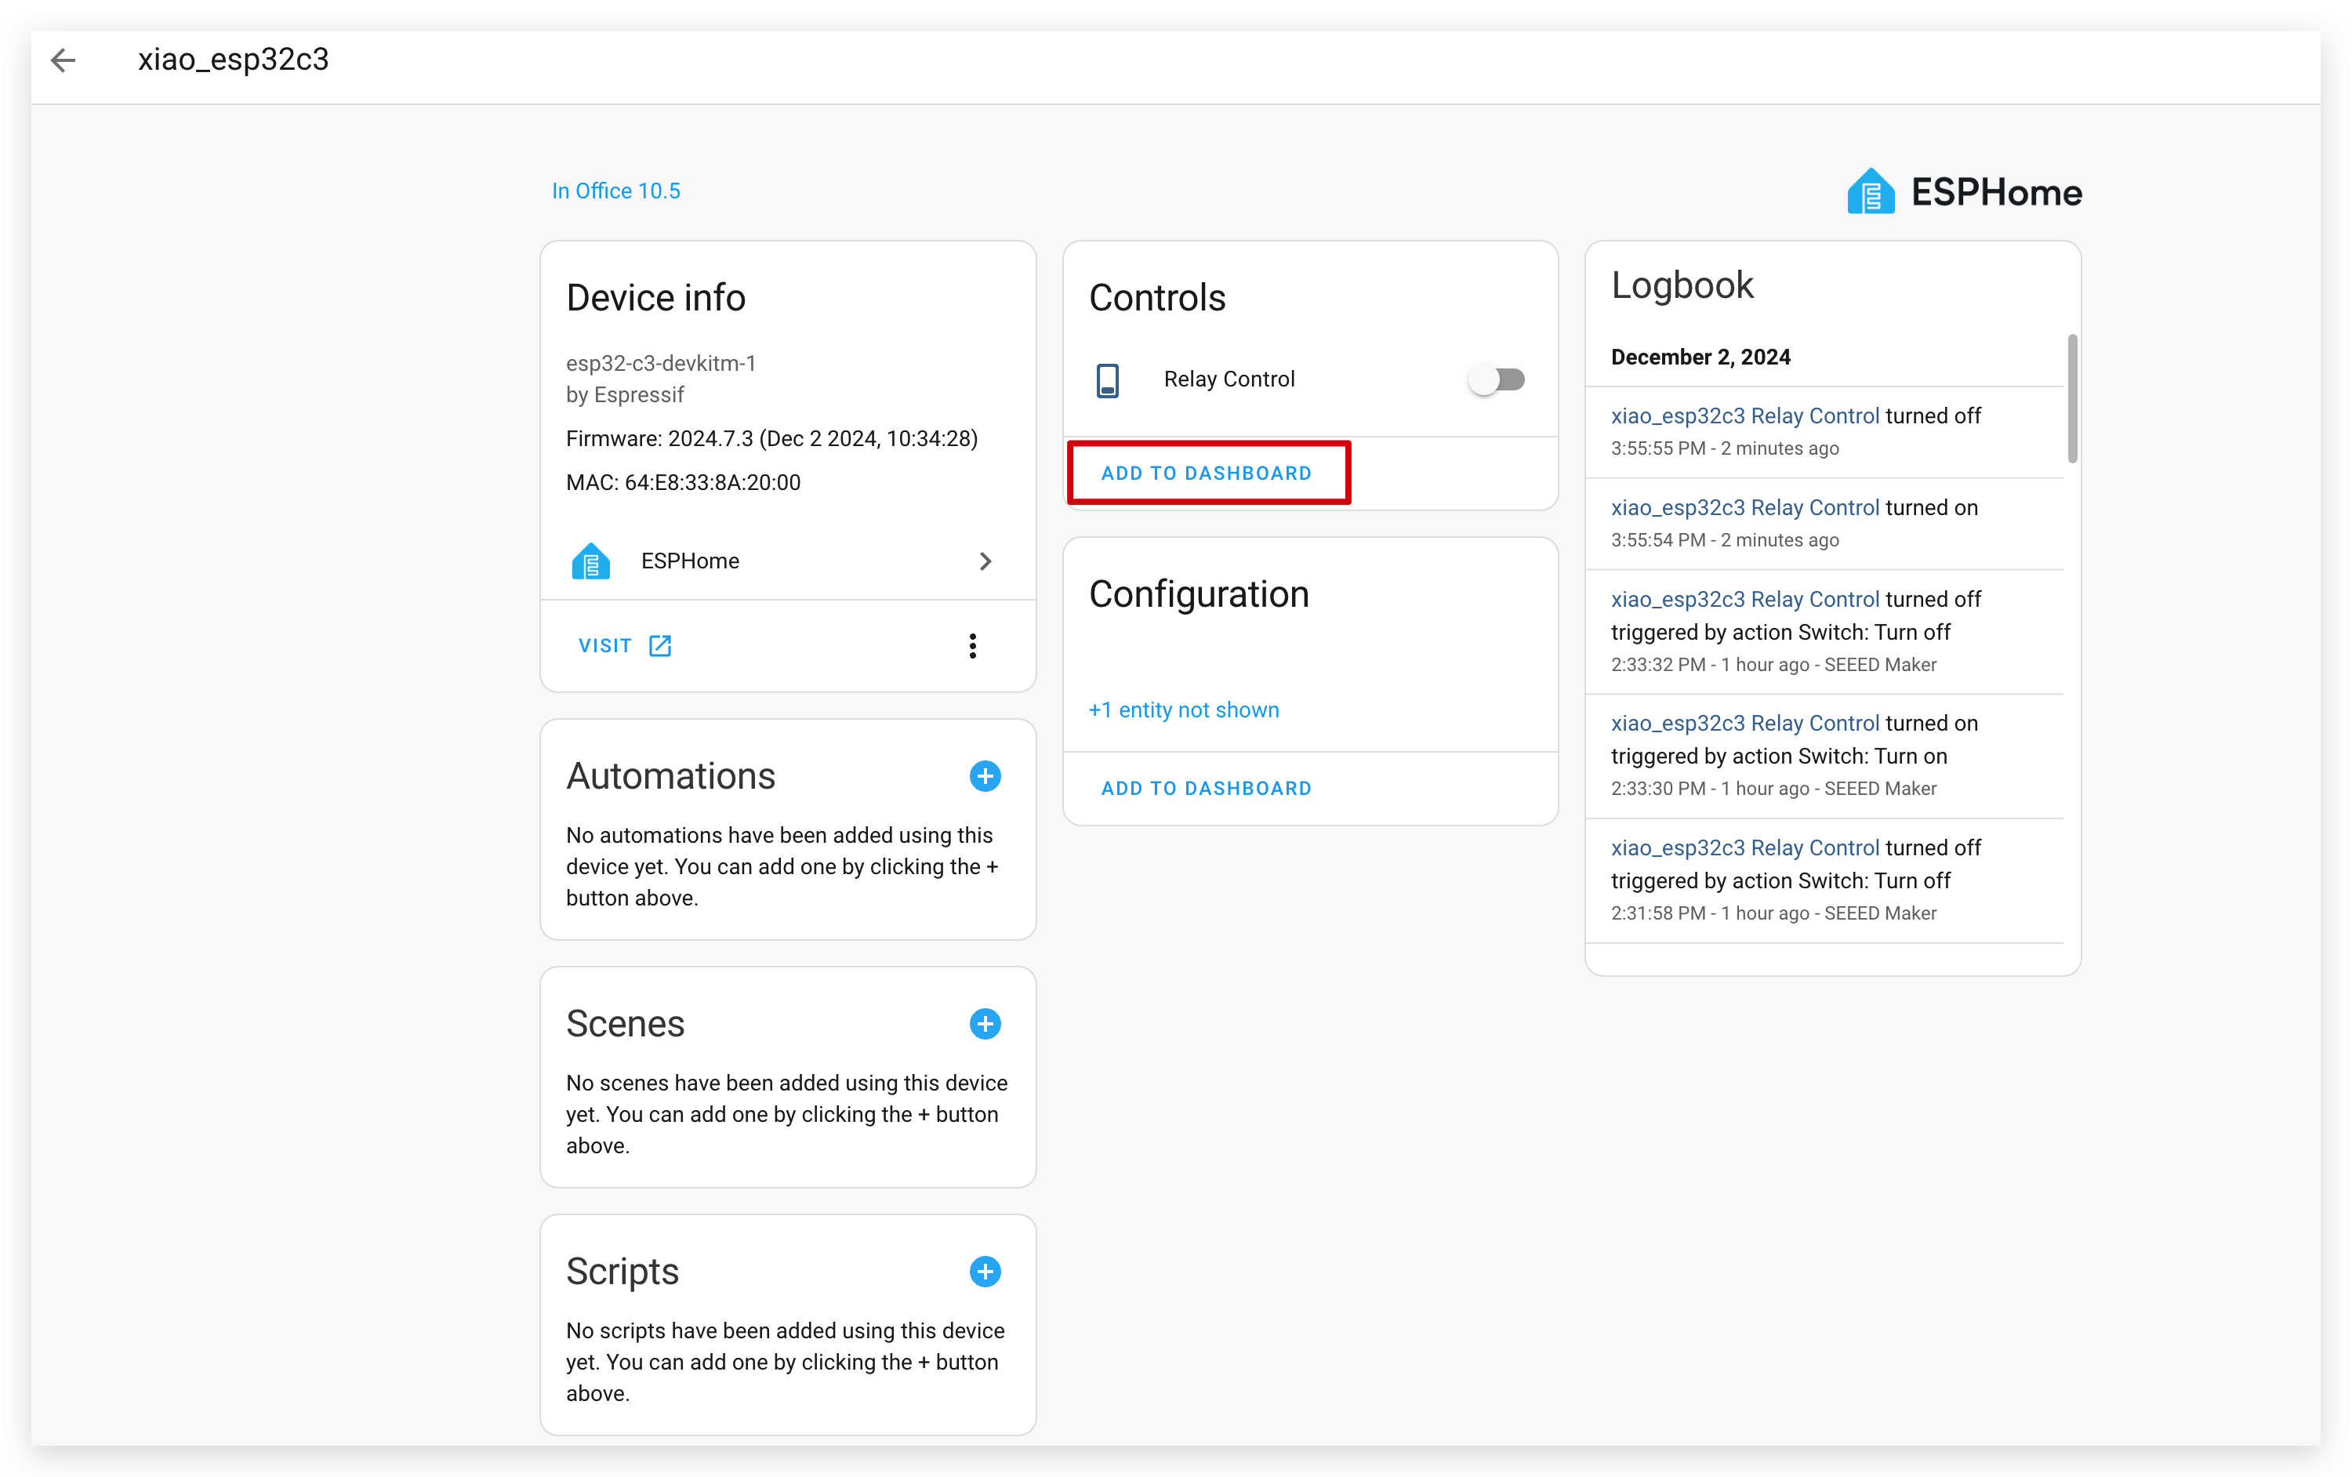Click the Controls card heading

(1156, 298)
